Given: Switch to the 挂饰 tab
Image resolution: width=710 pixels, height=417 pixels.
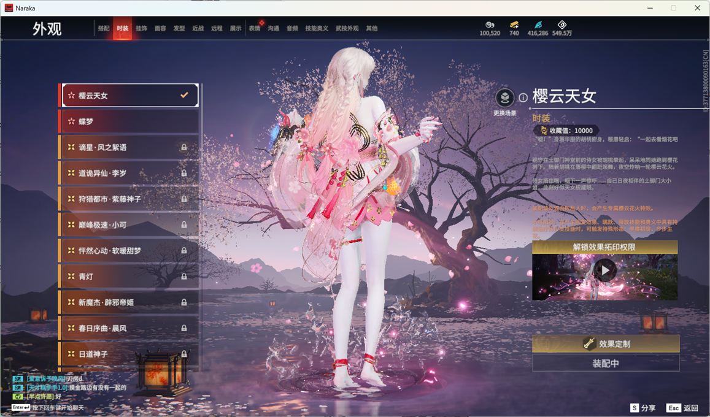Looking at the screenshot, I should 141,29.
